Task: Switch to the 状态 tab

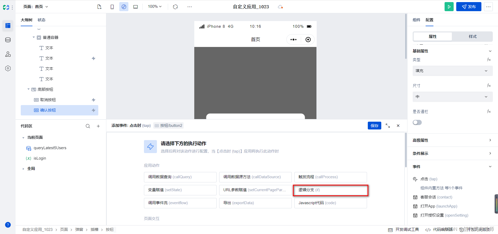Action: 41,20
